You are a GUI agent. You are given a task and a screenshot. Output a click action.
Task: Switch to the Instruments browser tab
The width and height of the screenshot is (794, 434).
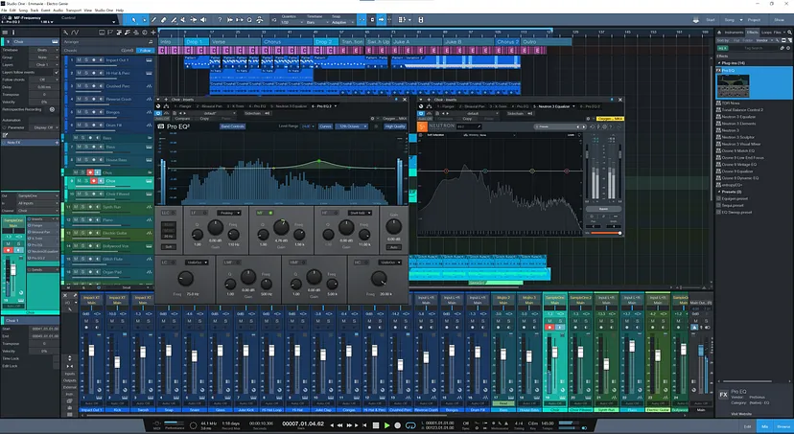coord(733,33)
